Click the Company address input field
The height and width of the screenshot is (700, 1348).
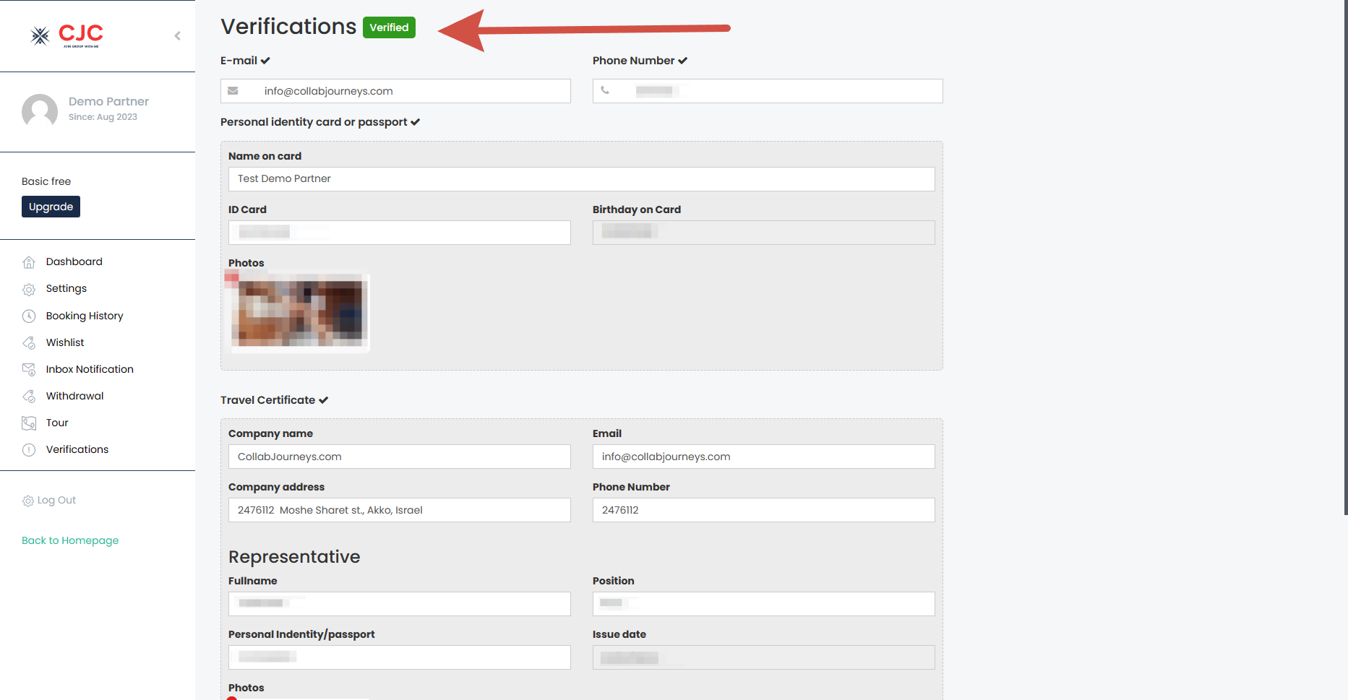tap(399, 510)
